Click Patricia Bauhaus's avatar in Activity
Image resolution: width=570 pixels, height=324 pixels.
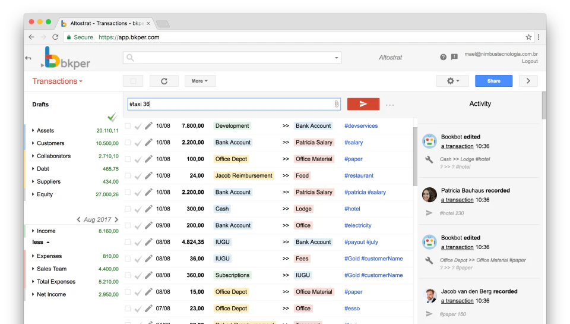click(x=429, y=195)
